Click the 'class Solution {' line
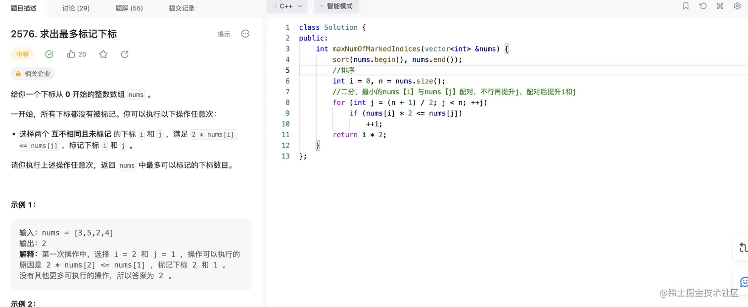748x307 pixels. pyautogui.click(x=332, y=27)
